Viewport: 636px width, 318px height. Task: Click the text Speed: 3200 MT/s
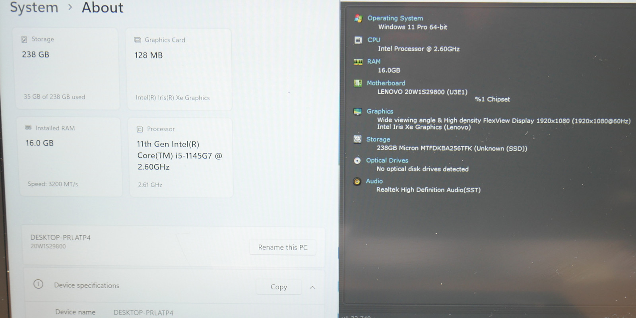point(53,184)
